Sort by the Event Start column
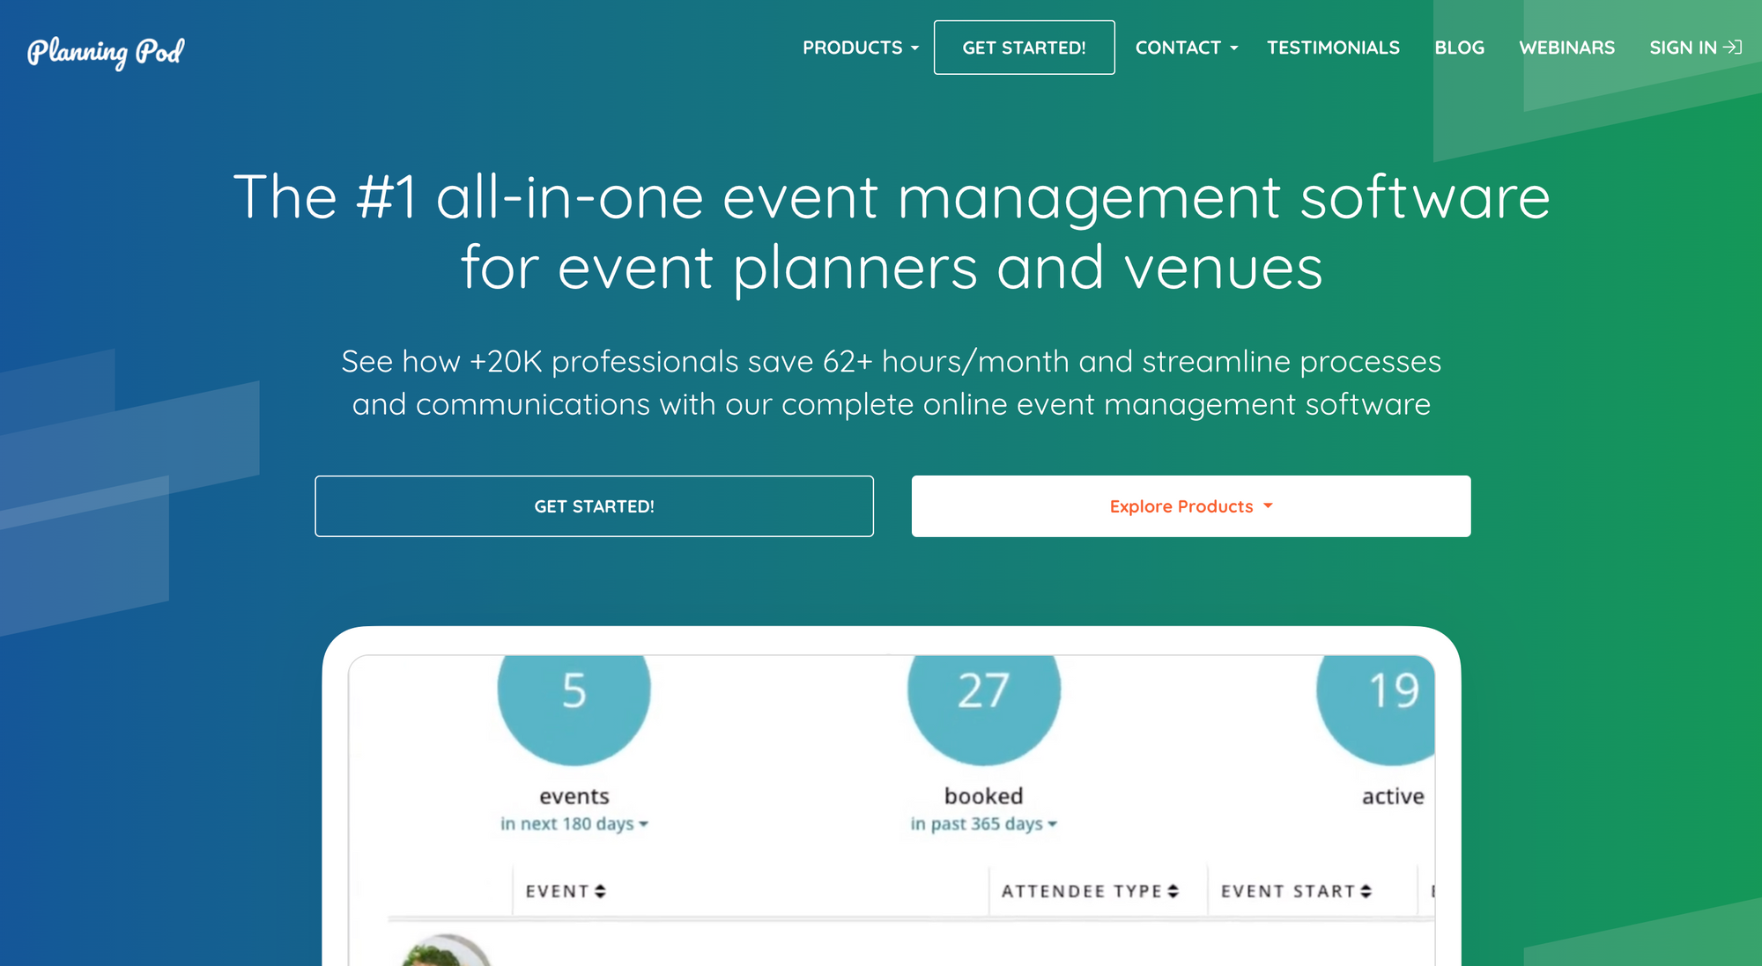Image resolution: width=1762 pixels, height=966 pixels. (1296, 891)
